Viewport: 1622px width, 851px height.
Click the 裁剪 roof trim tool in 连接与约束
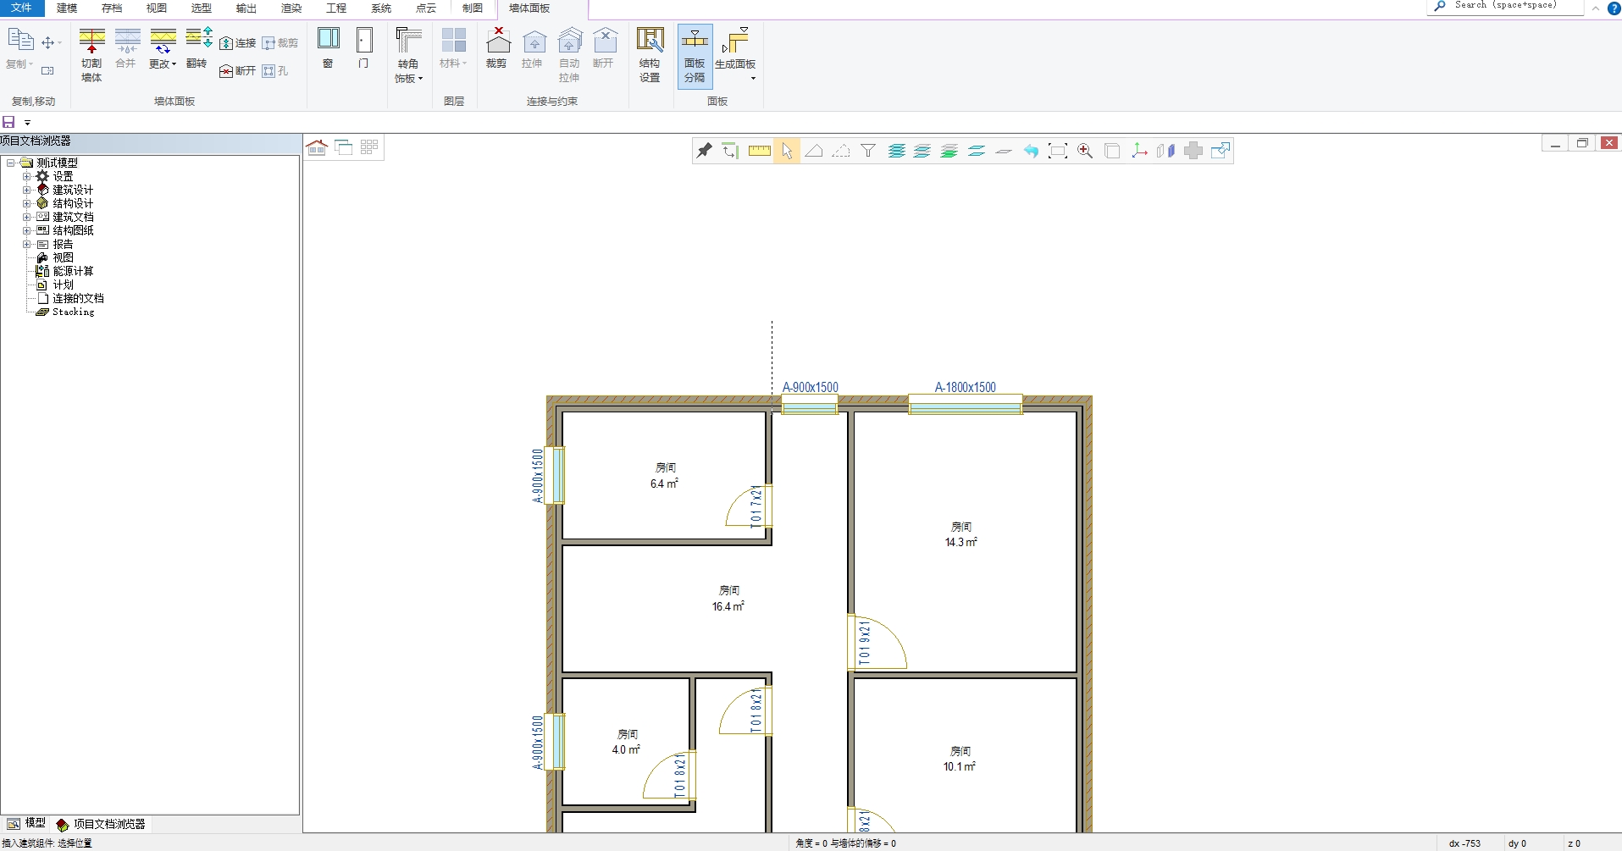click(497, 48)
